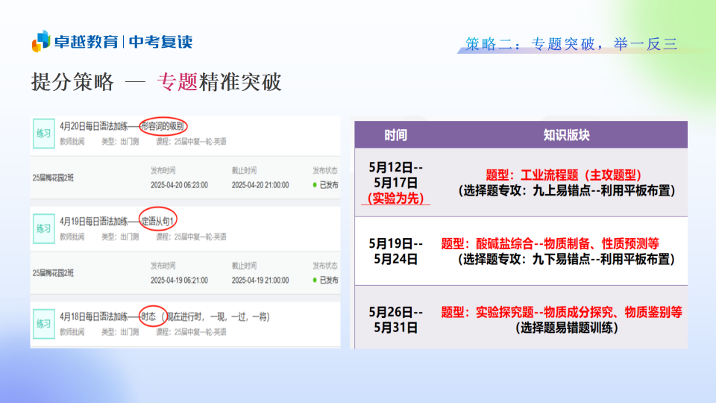Image resolution: width=716 pixels, height=403 pixels.
Task: Click the 卓越教育 brand text
Action: [87, 42]
